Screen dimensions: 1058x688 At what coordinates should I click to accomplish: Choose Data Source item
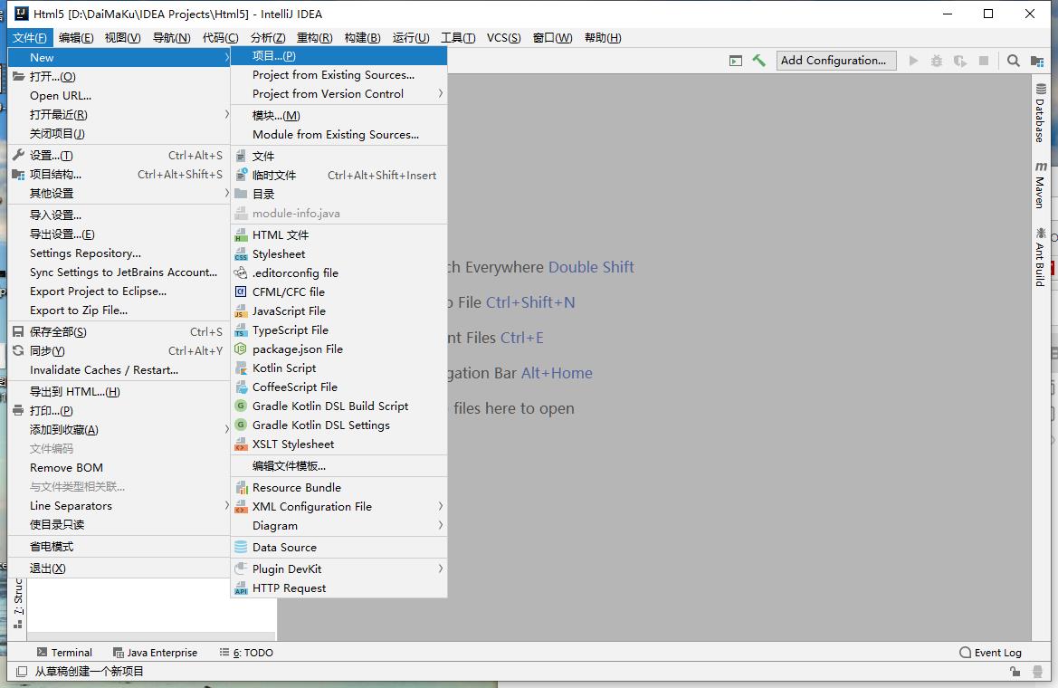pos(338,548)
